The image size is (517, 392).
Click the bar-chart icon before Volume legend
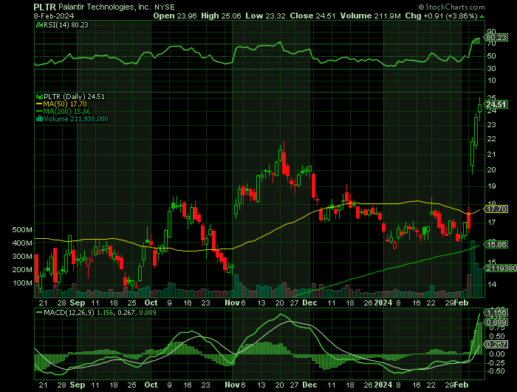39,119
